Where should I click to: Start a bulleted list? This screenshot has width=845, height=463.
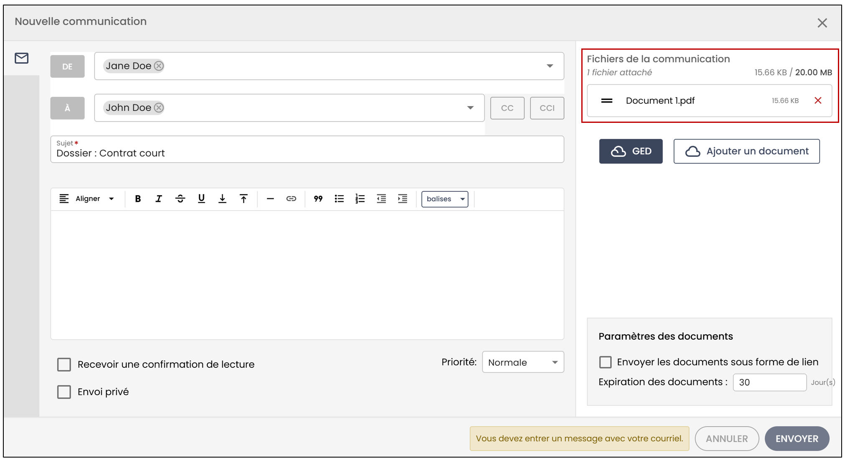click(x=339, y=199)
